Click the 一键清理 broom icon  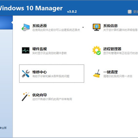[97, 74]
